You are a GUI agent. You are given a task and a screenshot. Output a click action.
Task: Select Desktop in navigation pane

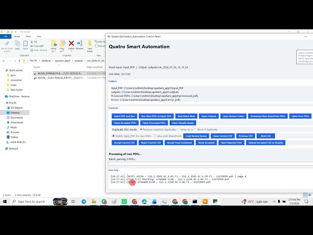(x=15, y=113)
